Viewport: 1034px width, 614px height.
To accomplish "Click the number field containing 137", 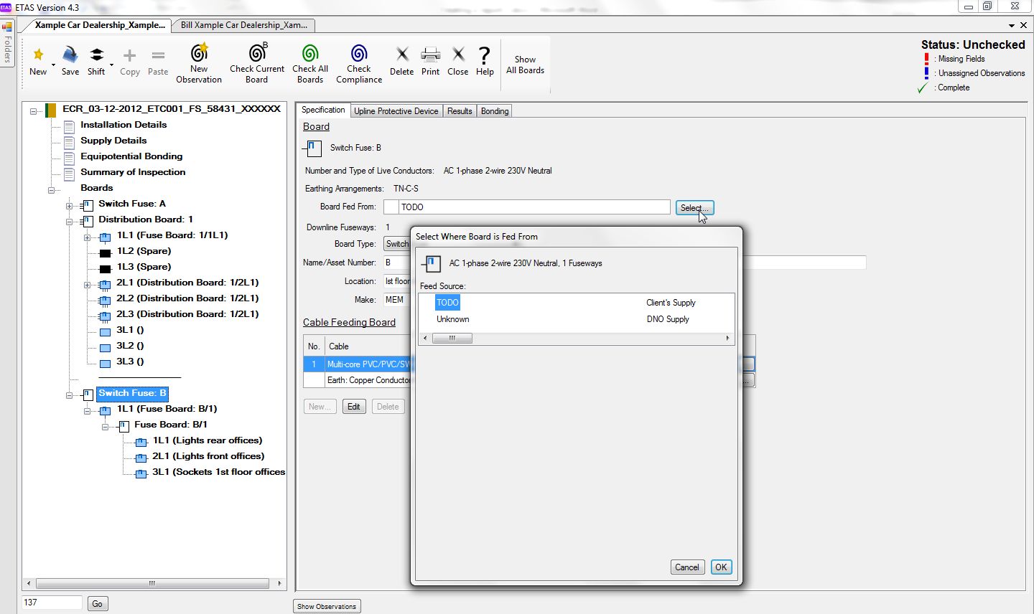I will click(x=52, y=603).
